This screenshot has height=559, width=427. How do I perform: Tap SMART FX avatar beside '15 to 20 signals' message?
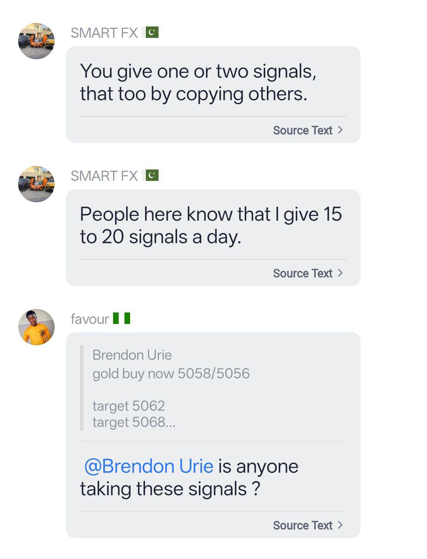[x=36, y=184]
